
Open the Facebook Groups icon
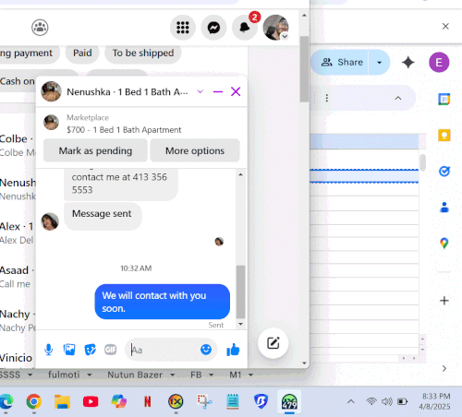pyautogui.click(x=40, y=28)
